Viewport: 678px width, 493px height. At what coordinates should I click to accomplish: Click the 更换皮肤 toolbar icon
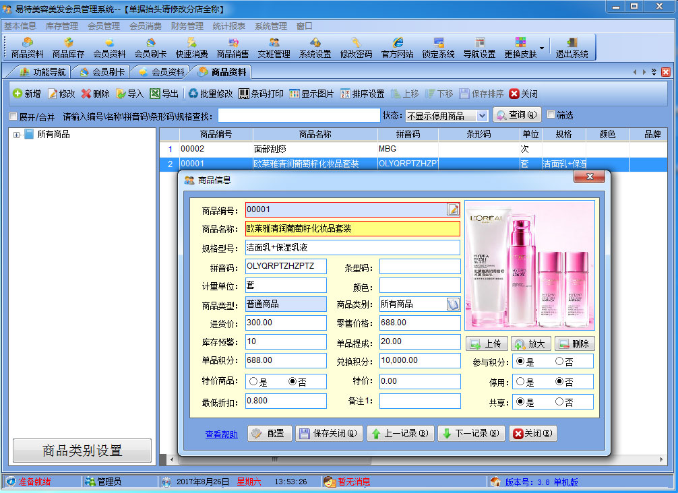point(520,48)
